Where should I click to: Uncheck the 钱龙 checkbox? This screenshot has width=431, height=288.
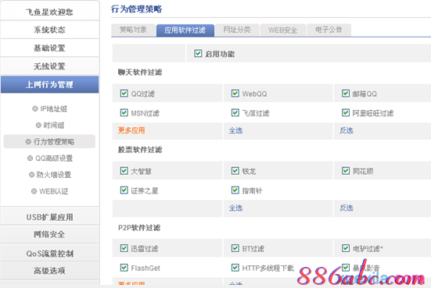pos(235,171)
